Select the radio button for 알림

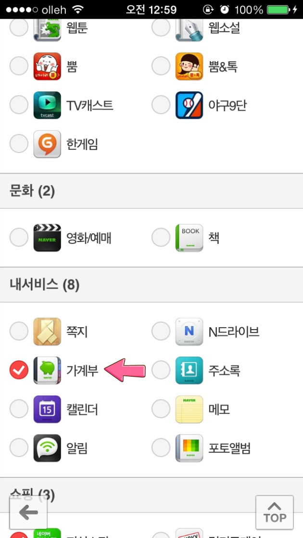point(19,448)
